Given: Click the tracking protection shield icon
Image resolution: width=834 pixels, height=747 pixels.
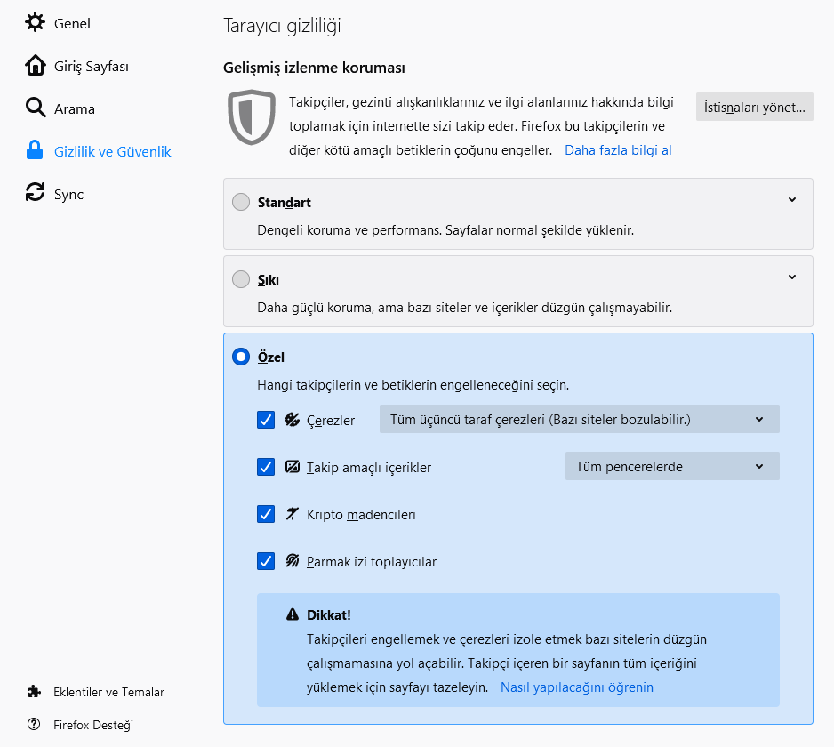Looking at the screenshot, I should coord(252,116).
